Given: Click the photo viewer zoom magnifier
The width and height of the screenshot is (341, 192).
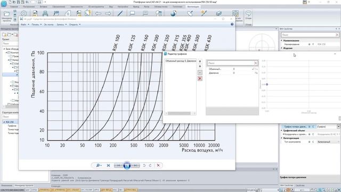Looking at the screenshot, I should pyautogui.click(x=98, y=165).
